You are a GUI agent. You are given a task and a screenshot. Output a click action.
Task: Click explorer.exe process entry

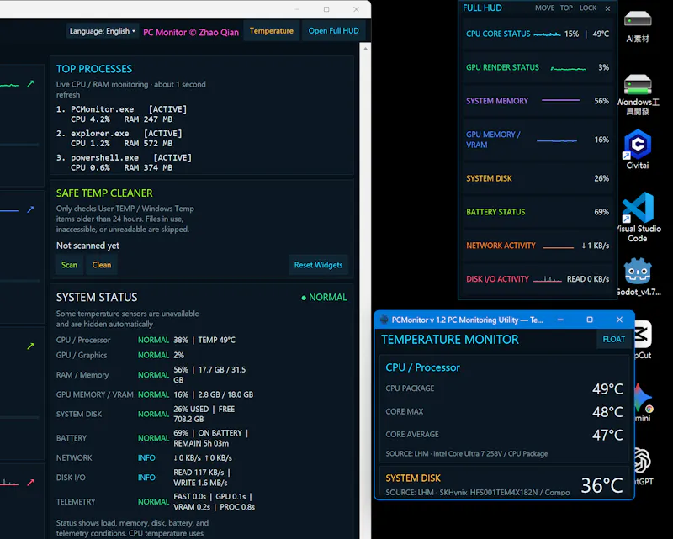click(119, 138)
